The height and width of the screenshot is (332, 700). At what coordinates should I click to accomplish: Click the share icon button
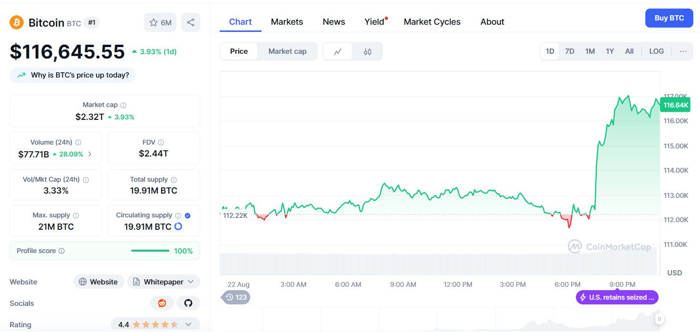point(191,22)
